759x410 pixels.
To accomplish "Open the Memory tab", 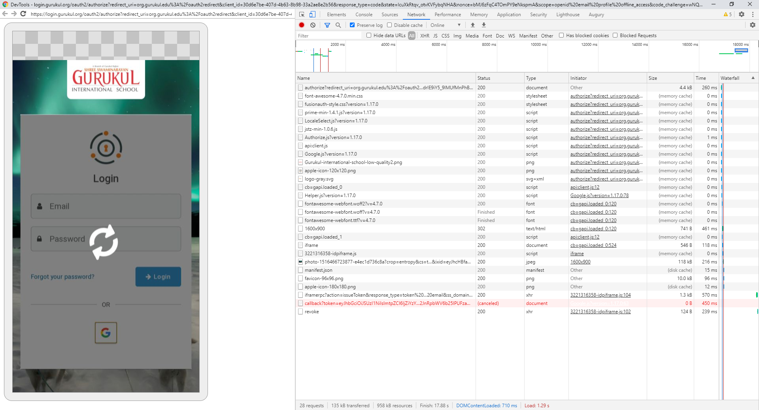I will [x=479, y=15].
